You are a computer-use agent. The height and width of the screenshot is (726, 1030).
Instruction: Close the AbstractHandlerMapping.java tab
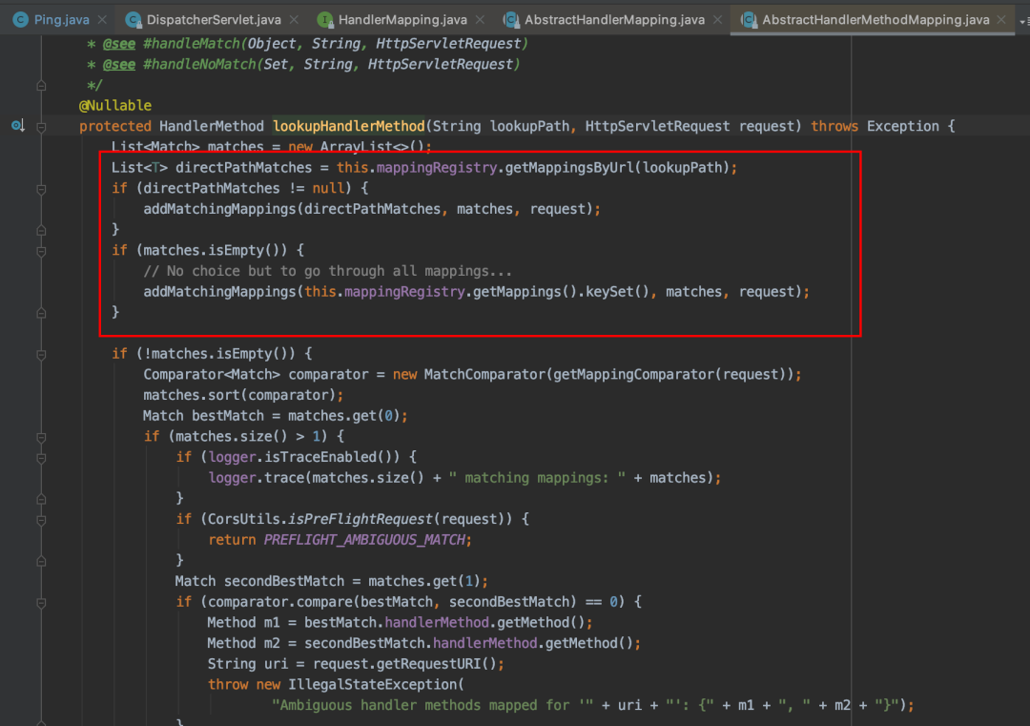tap(716, 19)
